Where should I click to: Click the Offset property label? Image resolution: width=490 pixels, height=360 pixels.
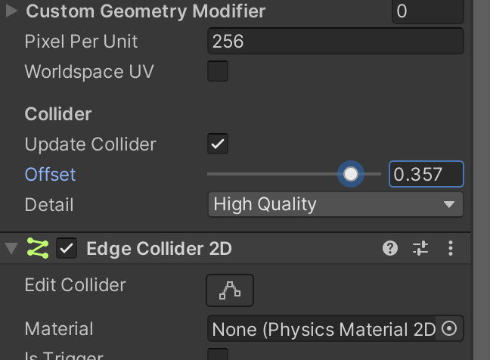50,174
